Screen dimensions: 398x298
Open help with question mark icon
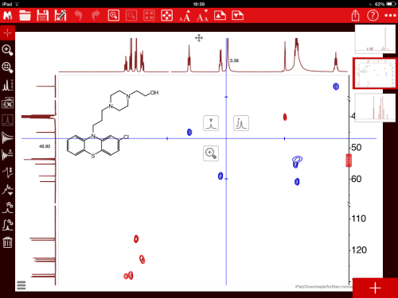[373, 16]
